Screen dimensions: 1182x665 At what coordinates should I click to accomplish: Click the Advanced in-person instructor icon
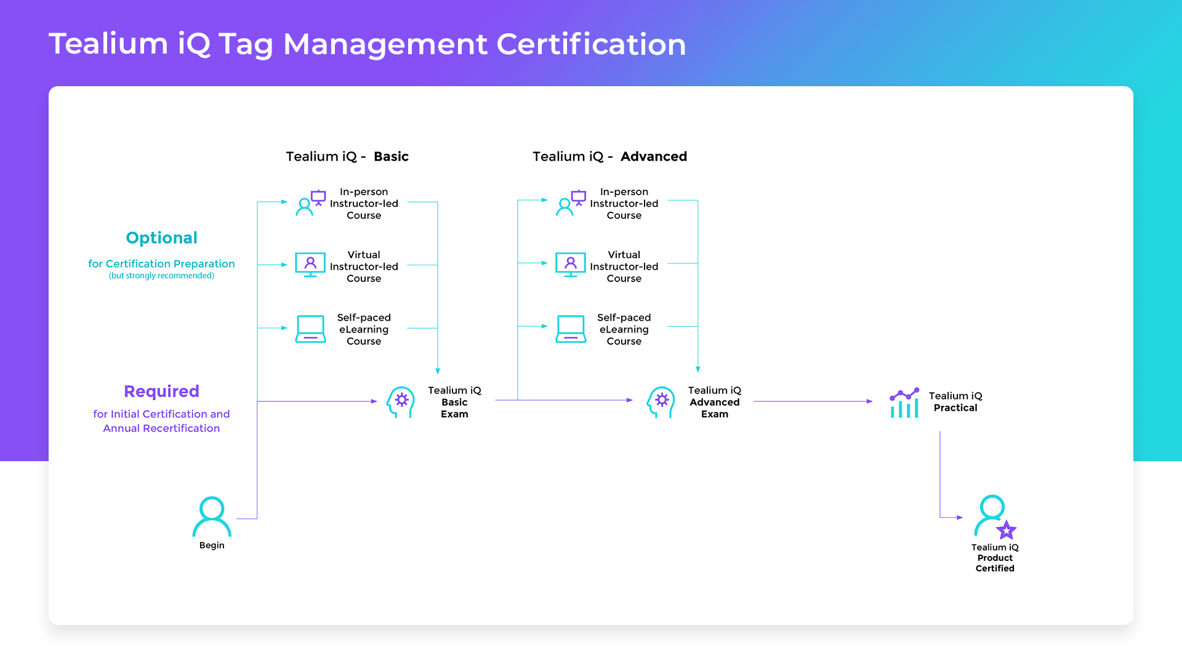571,203
